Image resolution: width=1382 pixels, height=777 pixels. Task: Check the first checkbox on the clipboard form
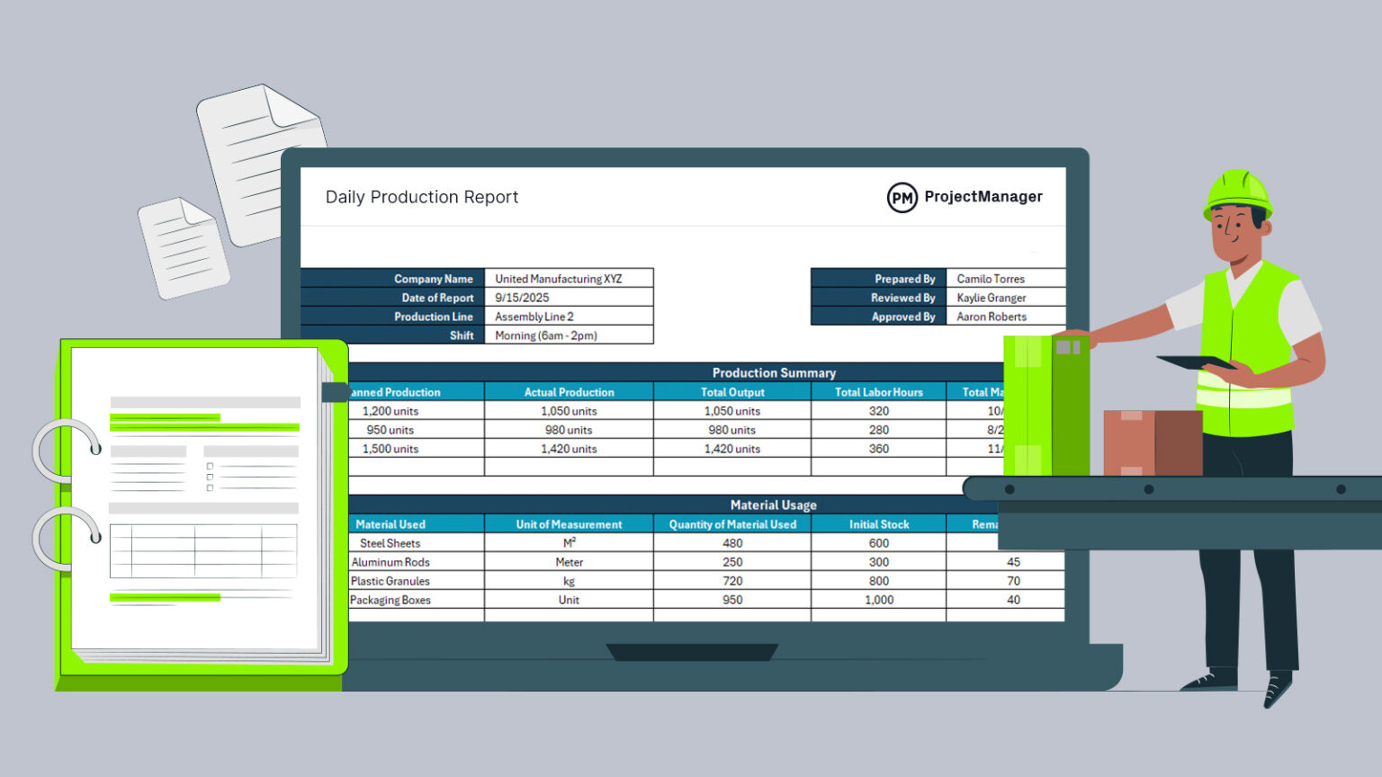click(x=210, y=465)
